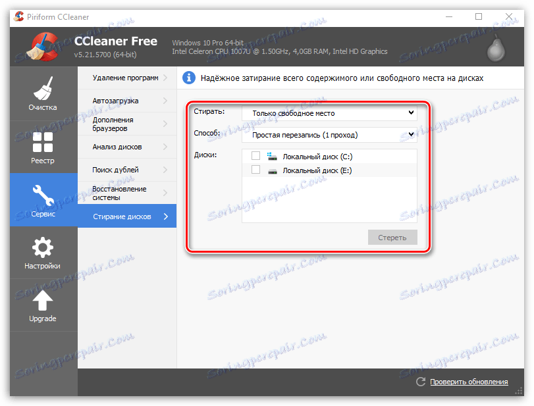Click the window resize grip corner

point(519,391)
